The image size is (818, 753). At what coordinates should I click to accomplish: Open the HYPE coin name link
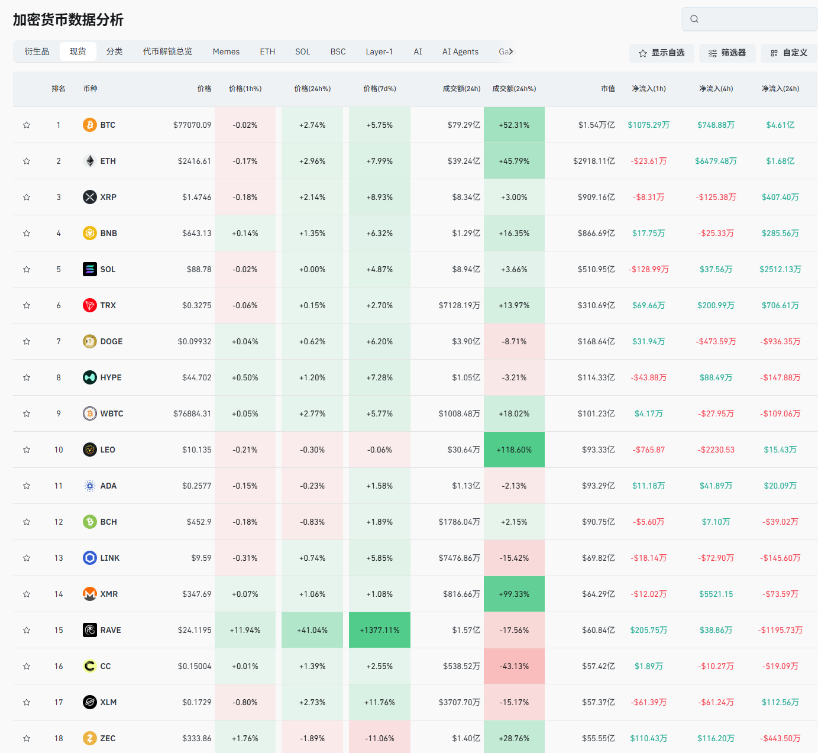tap(111, 377)
